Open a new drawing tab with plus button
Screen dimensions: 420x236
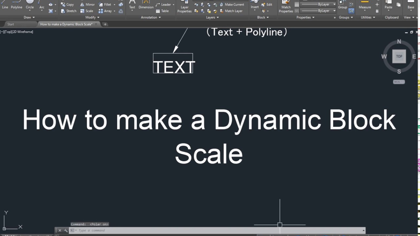(105, 24)
